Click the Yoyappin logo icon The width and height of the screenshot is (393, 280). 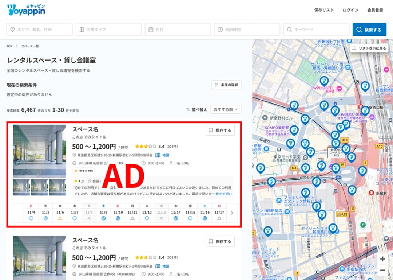tap(11, 9)
